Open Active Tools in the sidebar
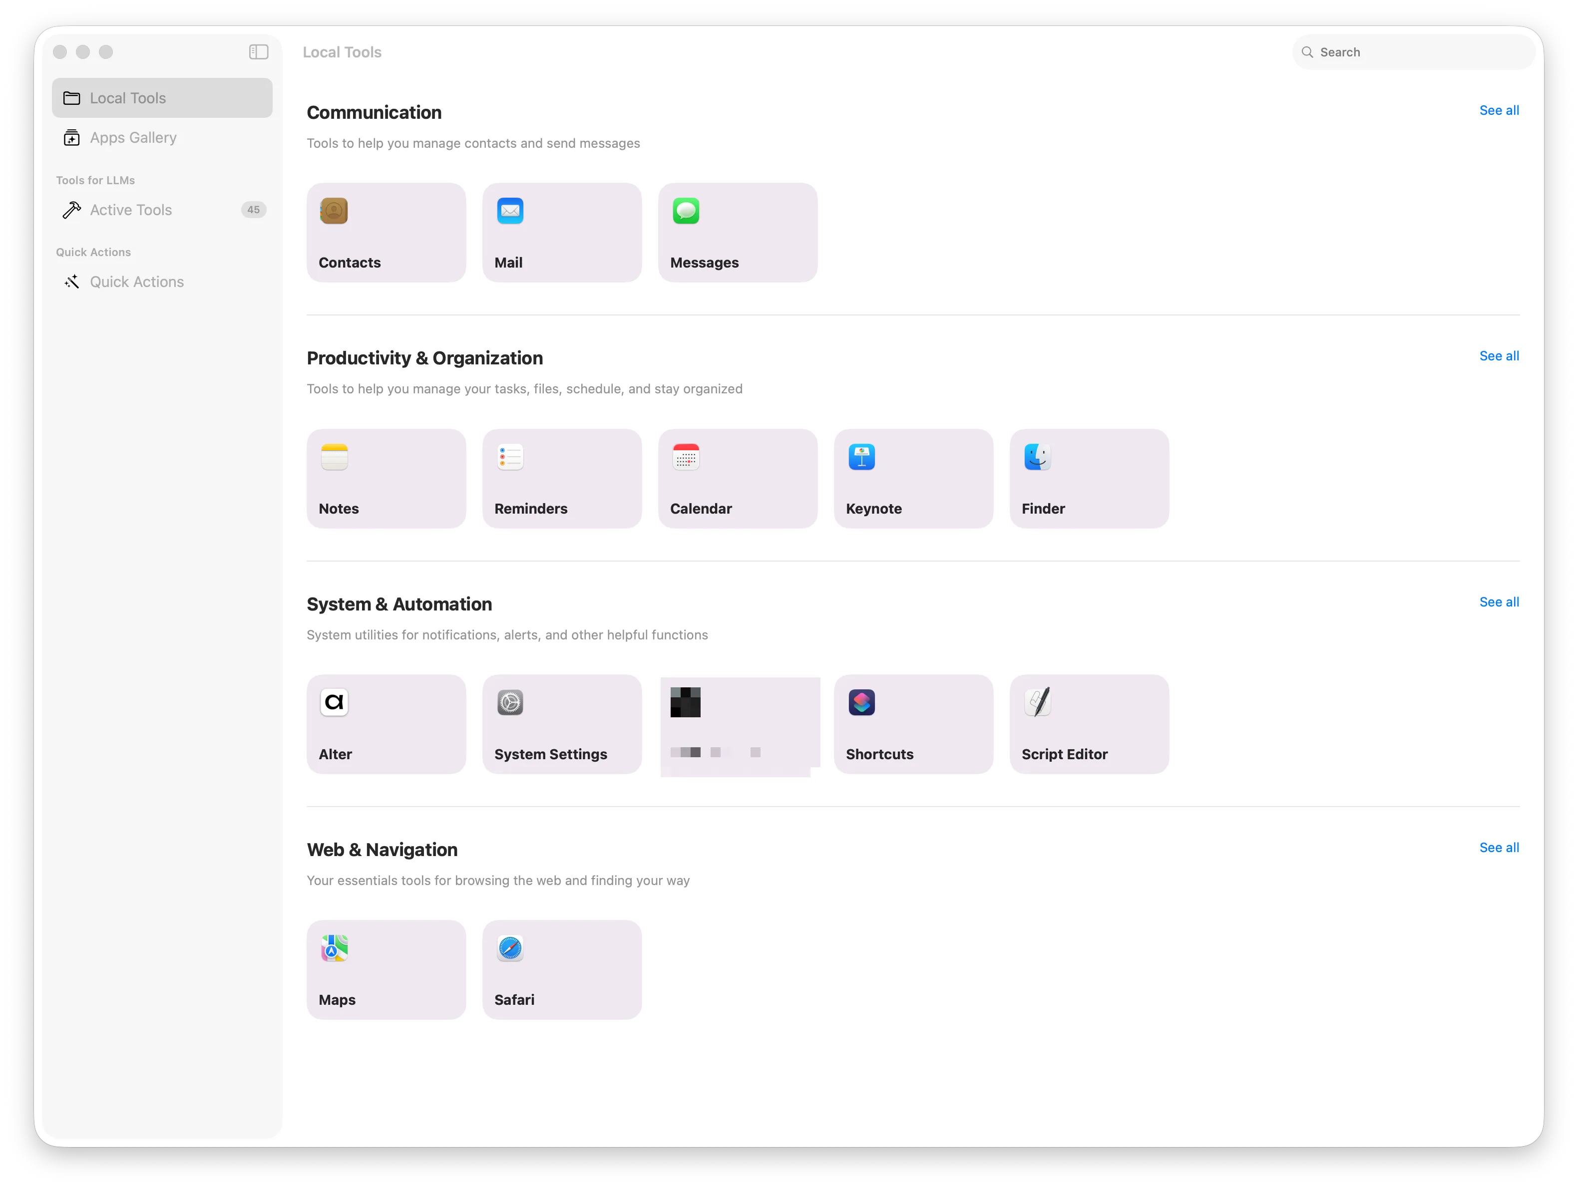This screenshot has width=1578, height=1189. coord(130,210)
